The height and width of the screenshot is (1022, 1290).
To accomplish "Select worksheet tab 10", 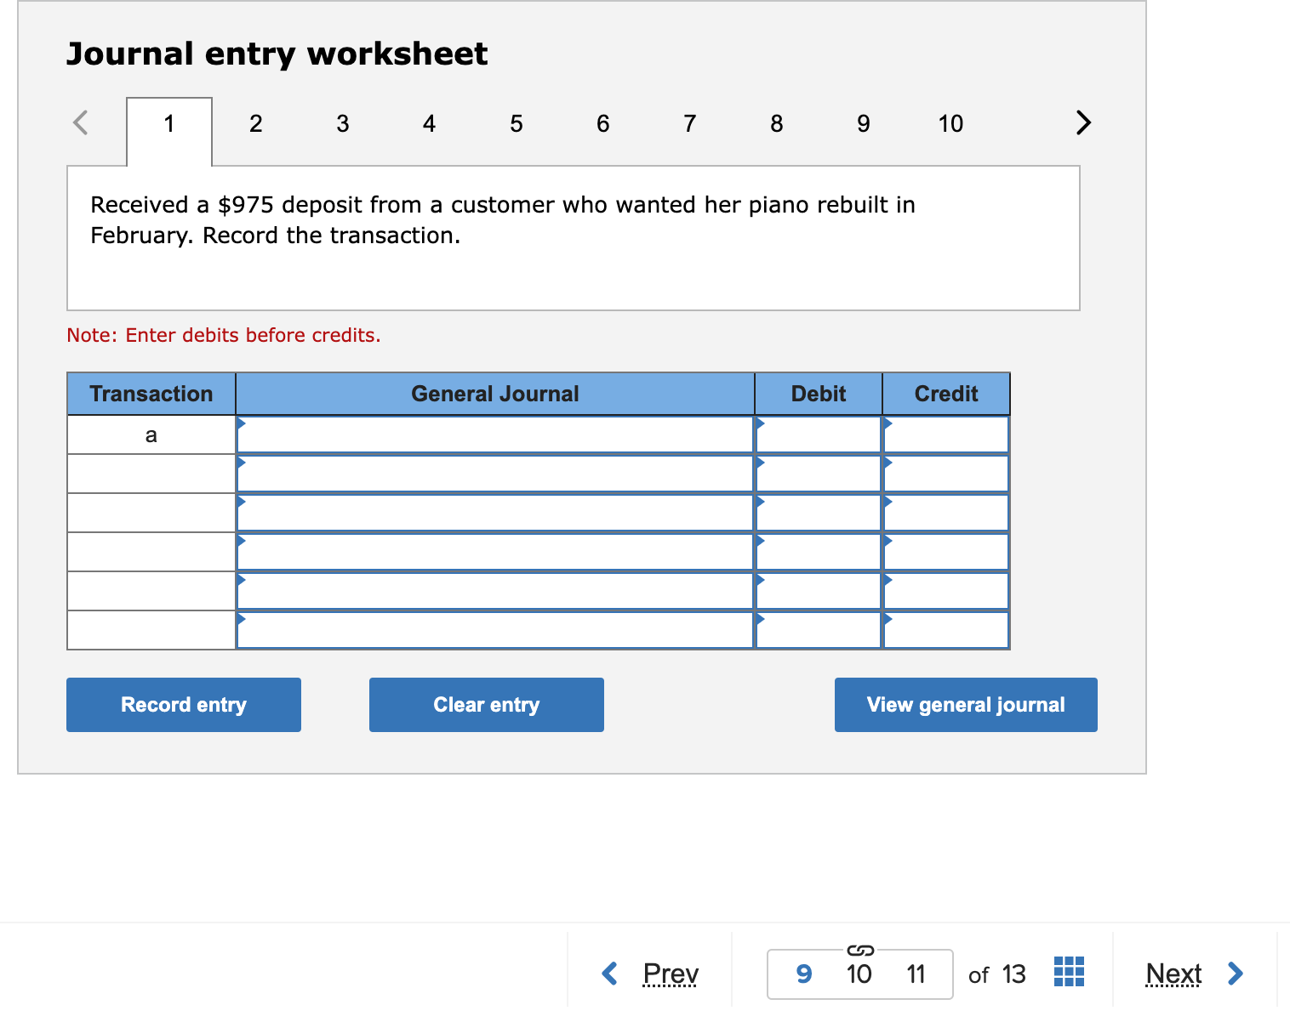I will click(950, 122).
